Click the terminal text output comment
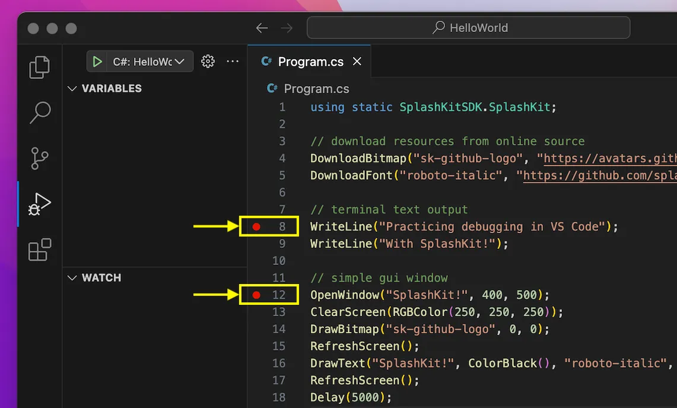This screenshot has width=677, height=408. 389,209
